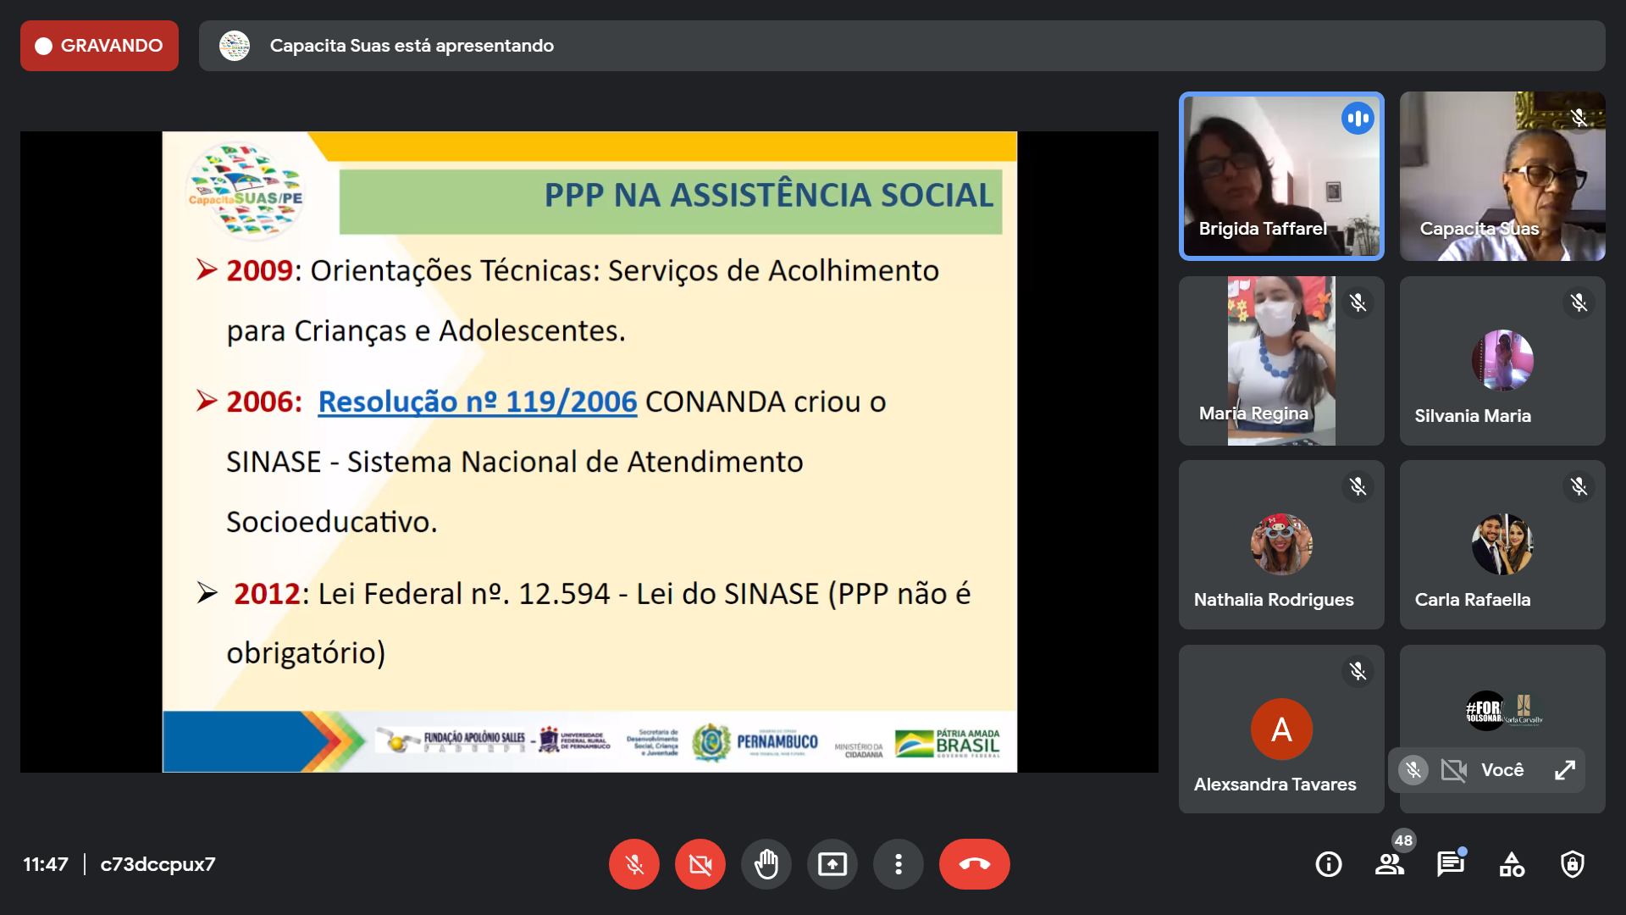
Task: Unmute the microphone in bottom toolbar
Action: pos(633,864)
